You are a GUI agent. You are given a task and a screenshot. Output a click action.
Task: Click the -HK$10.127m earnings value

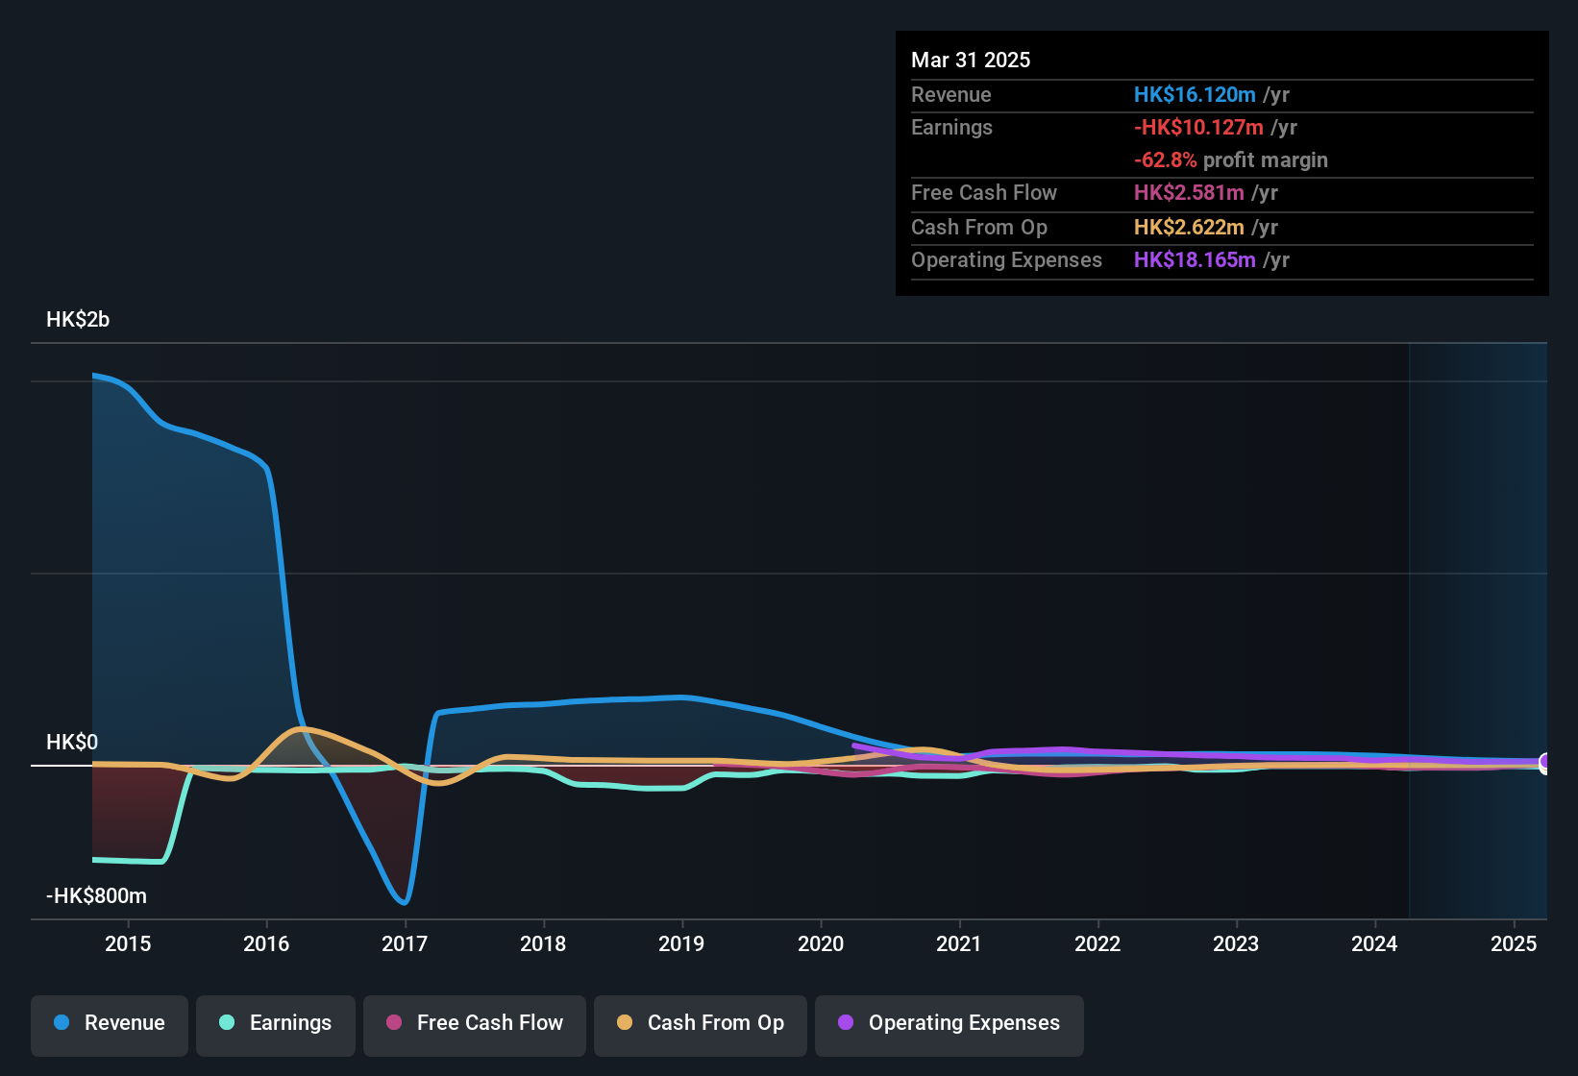(1198, 128)
